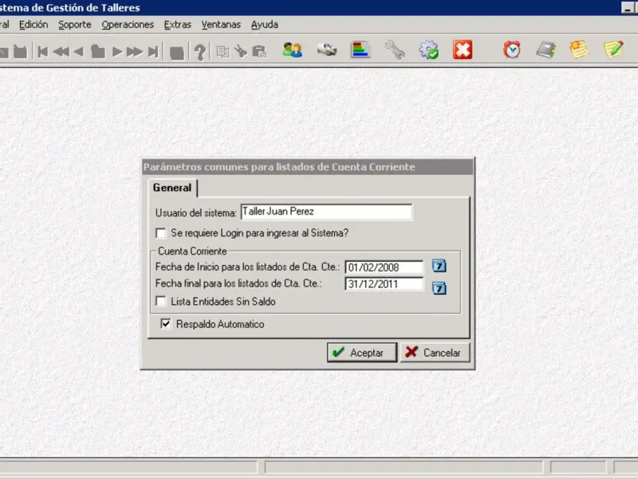Click label 'Fecha final para los listados'
This screenshot has height=479, width=638.
pos(238,283)
